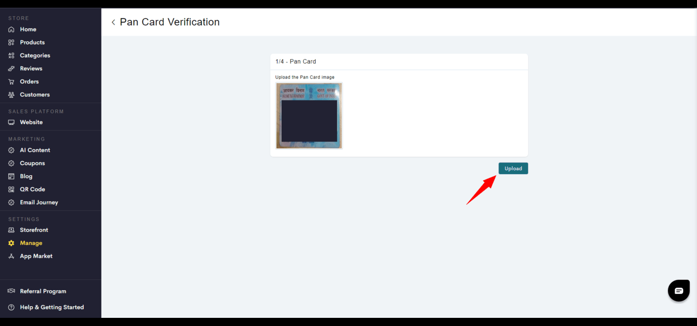
Task: Open Email Journey from sidebar
Action: pyautogui.click(x=39, y=202)
